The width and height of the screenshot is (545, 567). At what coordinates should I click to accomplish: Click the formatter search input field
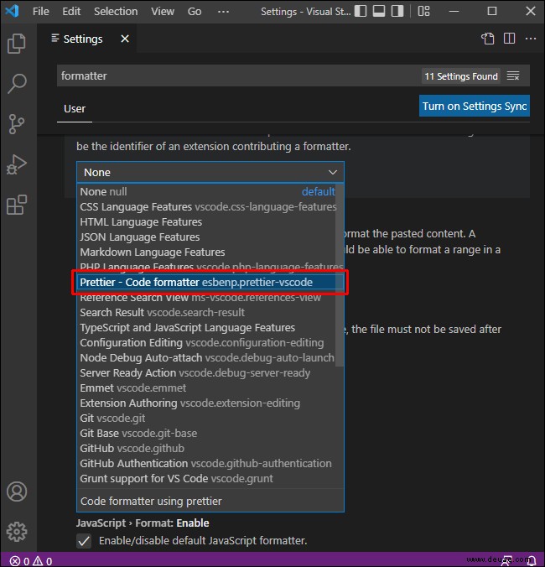(238, 76)
